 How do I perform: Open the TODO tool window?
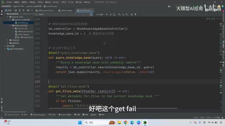pos(52,114)
